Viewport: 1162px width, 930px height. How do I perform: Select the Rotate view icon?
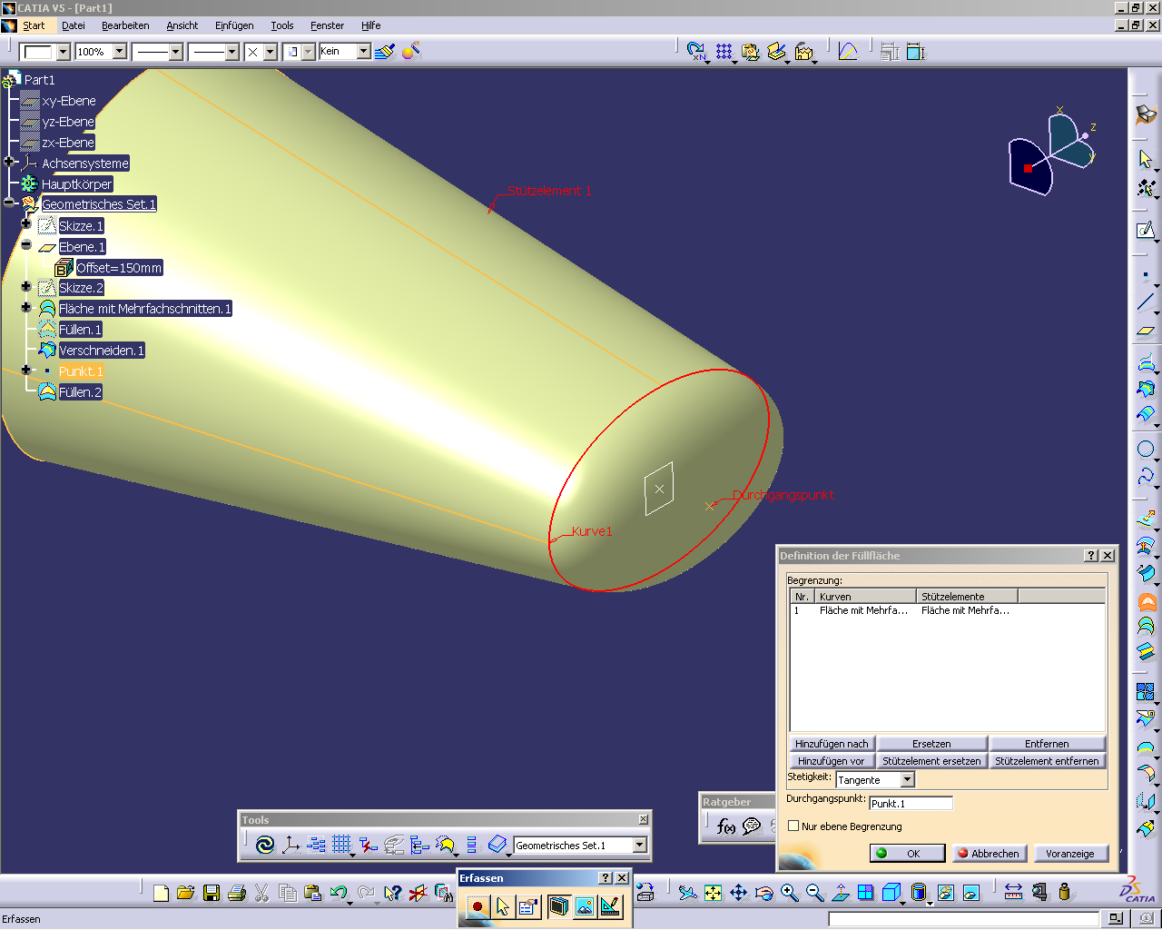764,893
